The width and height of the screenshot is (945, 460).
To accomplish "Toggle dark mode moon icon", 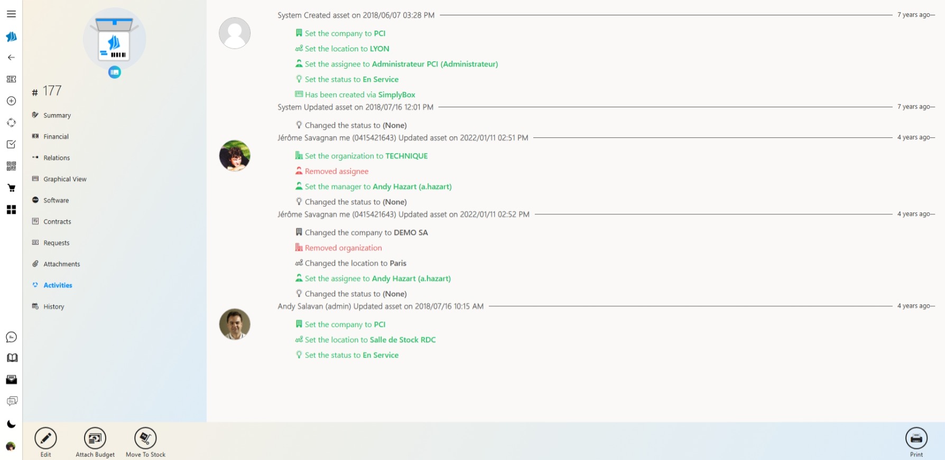I will pos(11,424).
